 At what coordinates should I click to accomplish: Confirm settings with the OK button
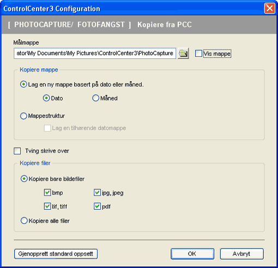tap(192, 254)
